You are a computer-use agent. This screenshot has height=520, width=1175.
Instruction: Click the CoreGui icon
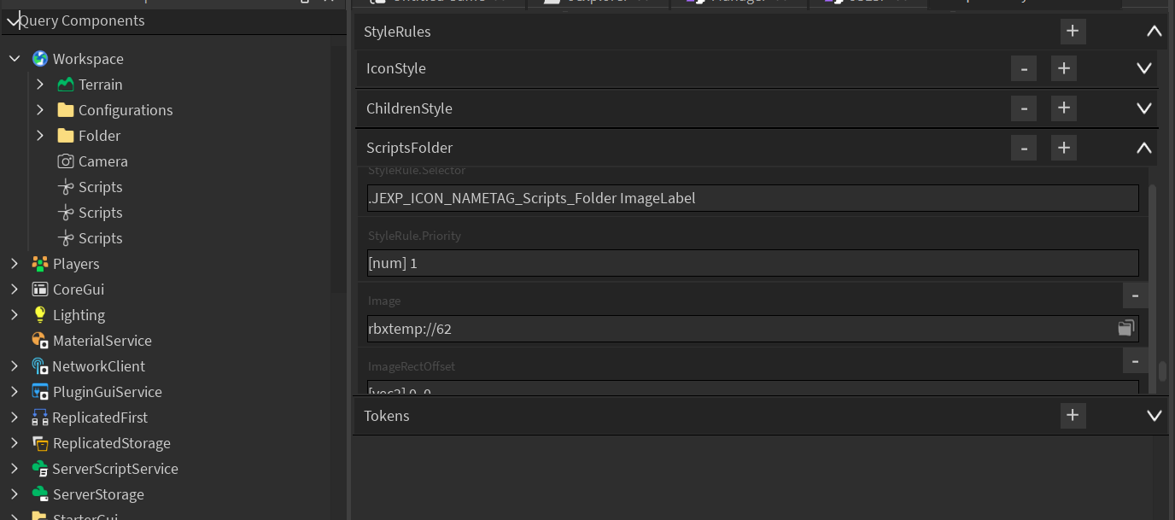(40, 289)
